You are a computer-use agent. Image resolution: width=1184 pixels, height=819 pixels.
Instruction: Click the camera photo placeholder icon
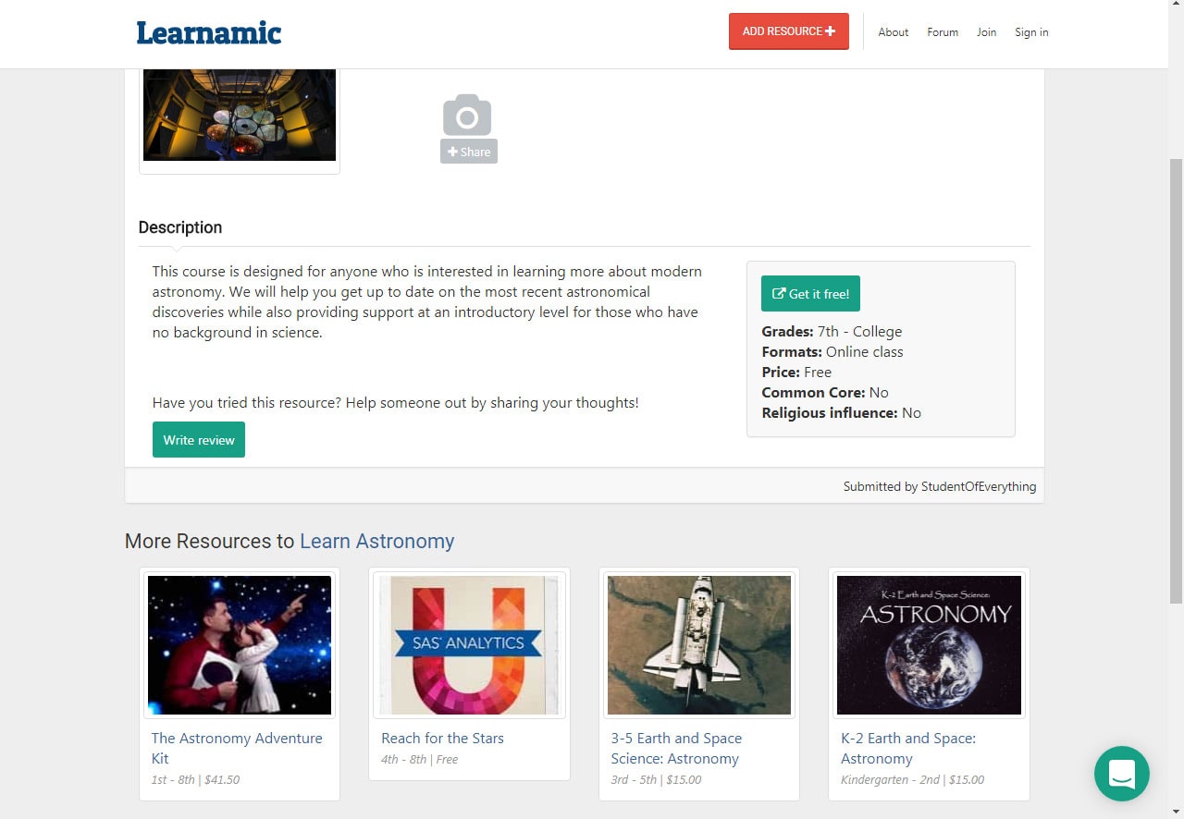click(x=467, y=116)
